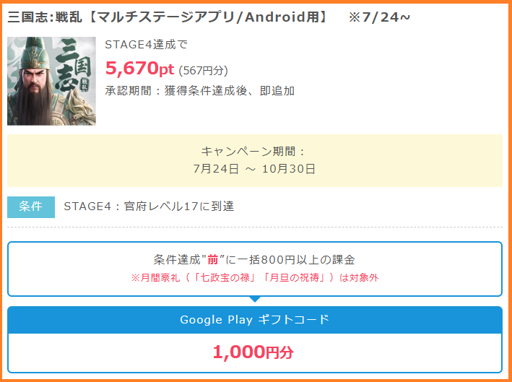Click the red 月間豪礼 exclusion note
Image resolution: width=512 pixels, height=382 pixels.
point(254,278)
